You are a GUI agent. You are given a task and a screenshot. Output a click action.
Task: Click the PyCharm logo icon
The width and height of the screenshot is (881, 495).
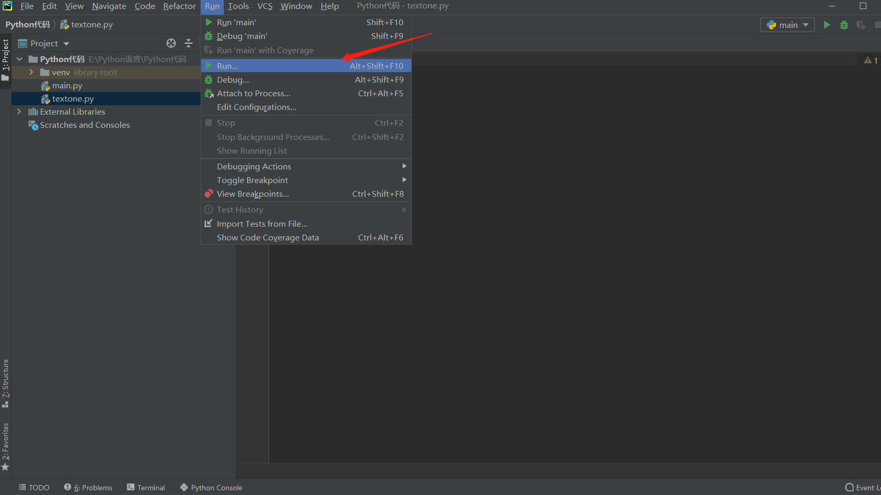coord(7,6)
